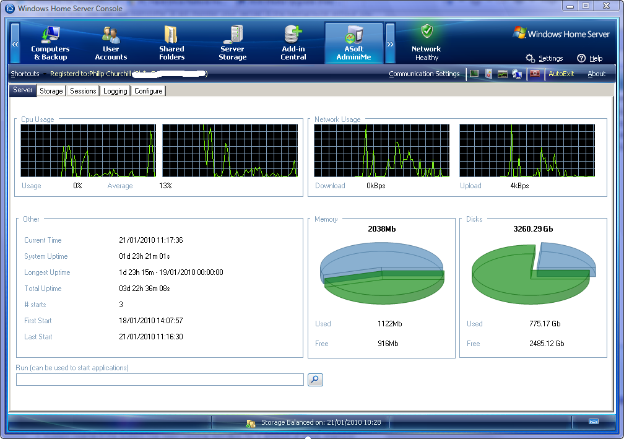Click disk Used value '775.17 Gb'
624x439 pixels.
(x=545, y=324)
